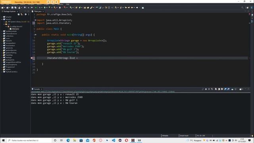Image resolution: width=254 pixels, height=143 pixels.
Task: Toggle folding of the import block
Action: click(36, 20)
